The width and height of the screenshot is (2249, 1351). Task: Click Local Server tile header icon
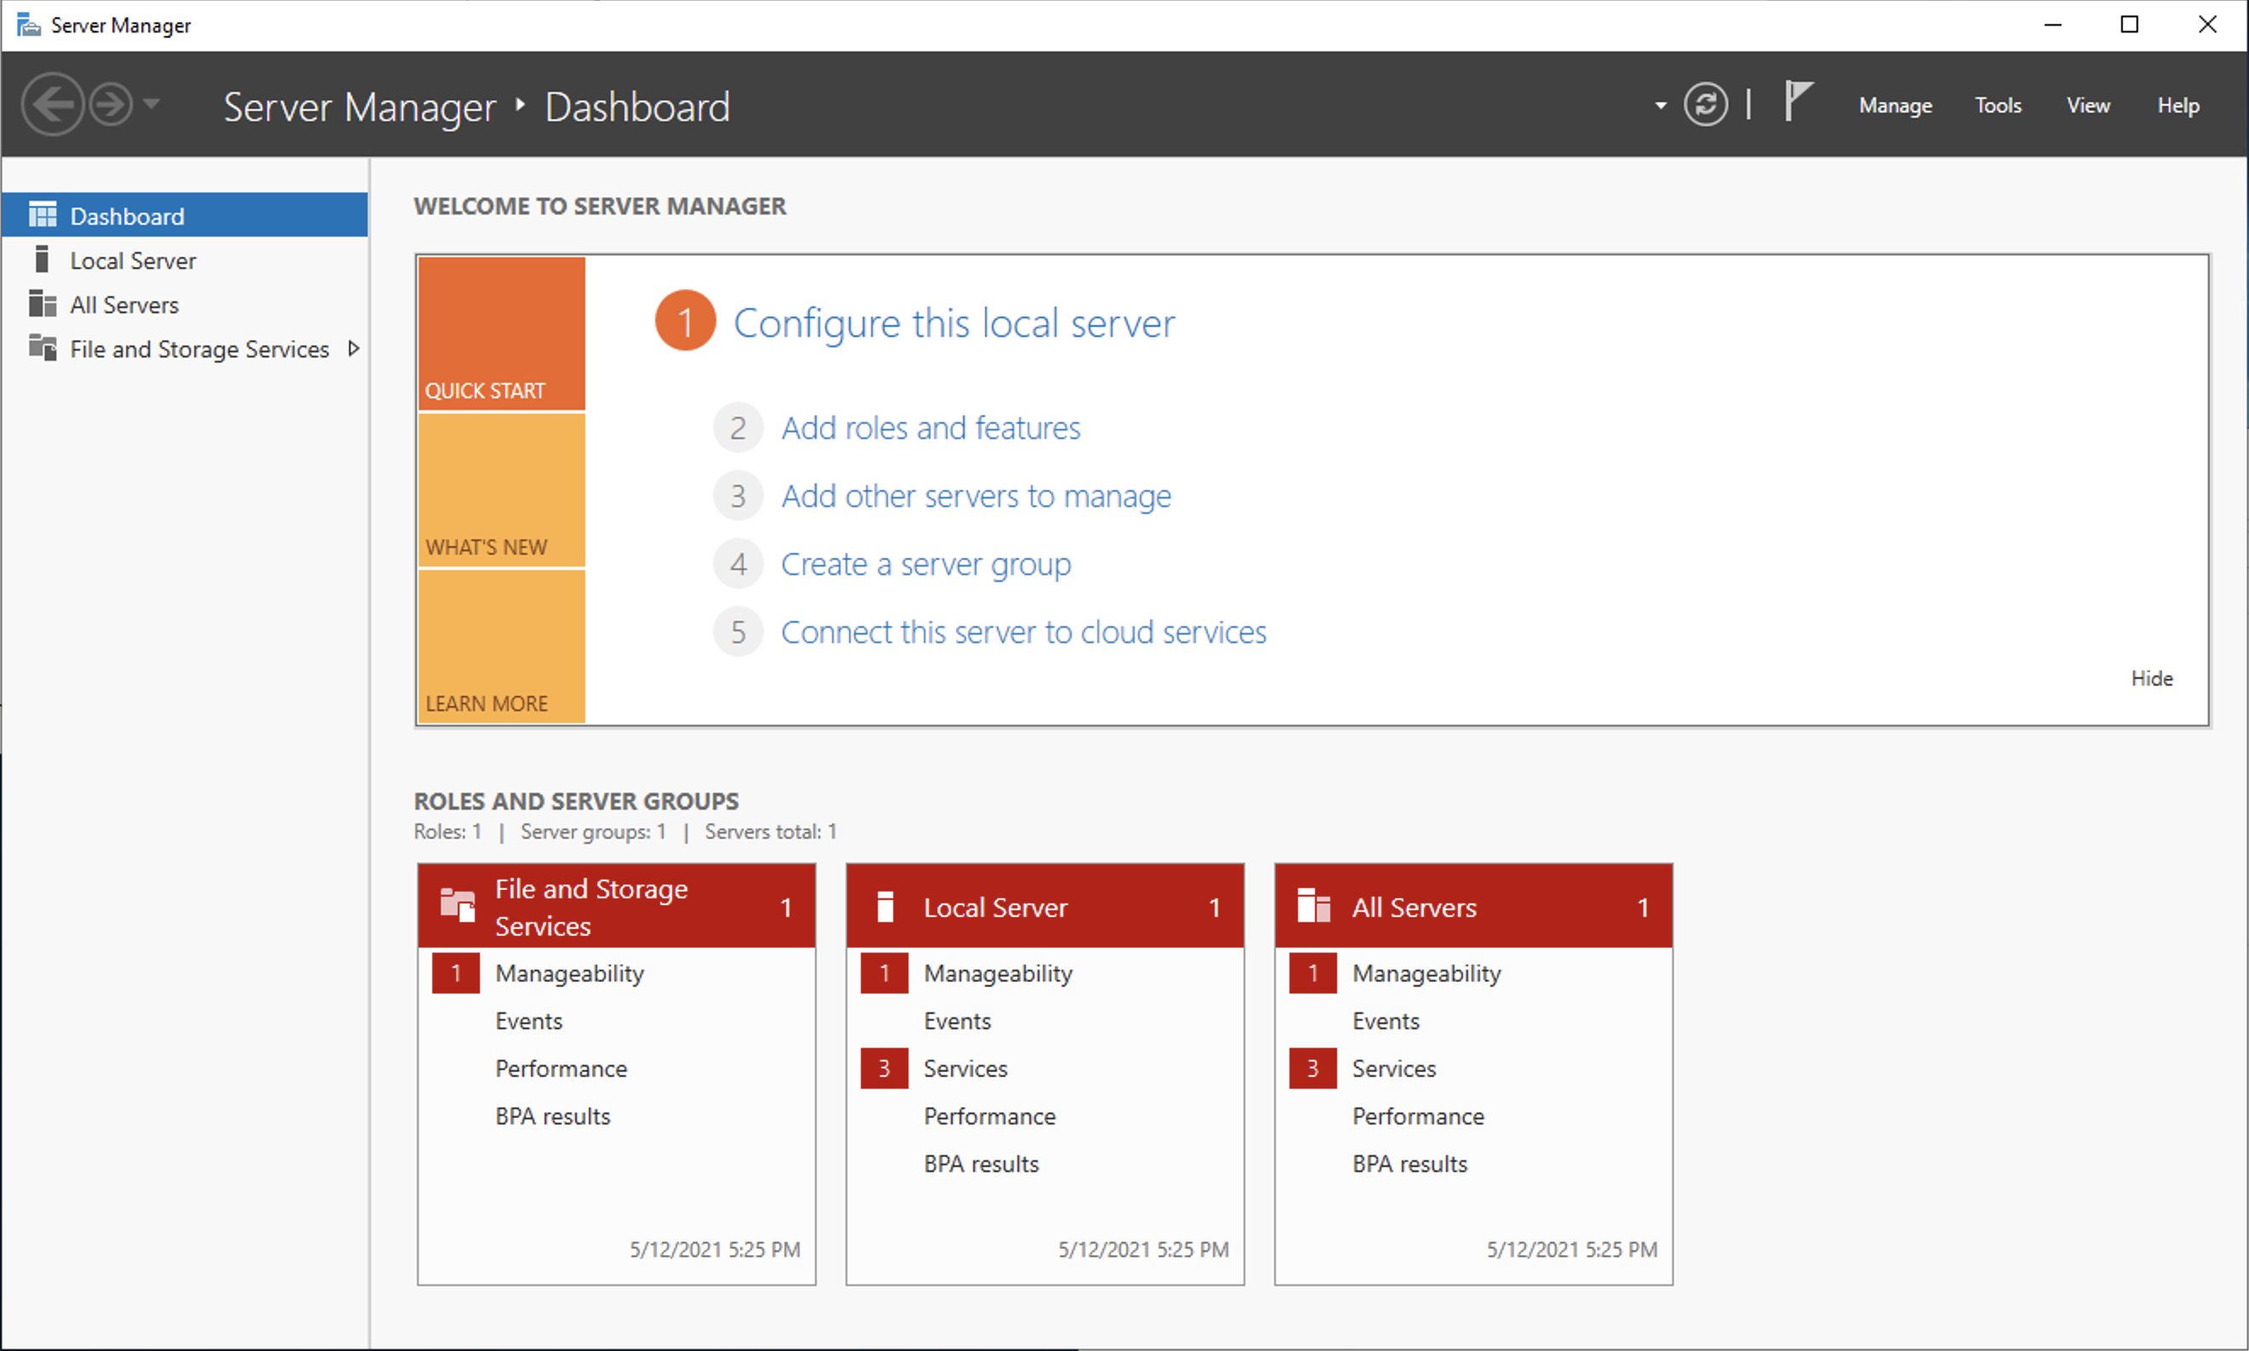tap(885, 907)
